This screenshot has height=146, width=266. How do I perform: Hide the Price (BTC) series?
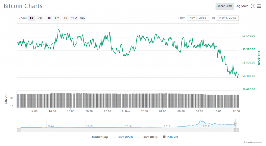(147, 137)
